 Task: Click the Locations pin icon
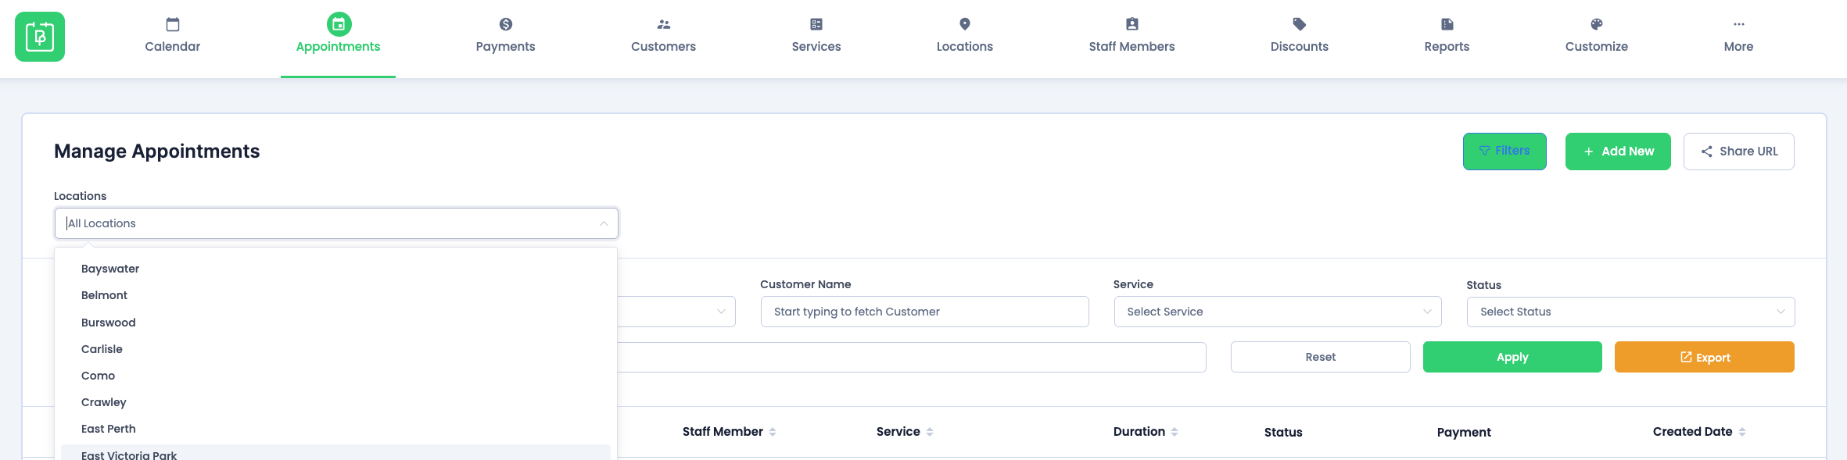click(x=965, y=24)
